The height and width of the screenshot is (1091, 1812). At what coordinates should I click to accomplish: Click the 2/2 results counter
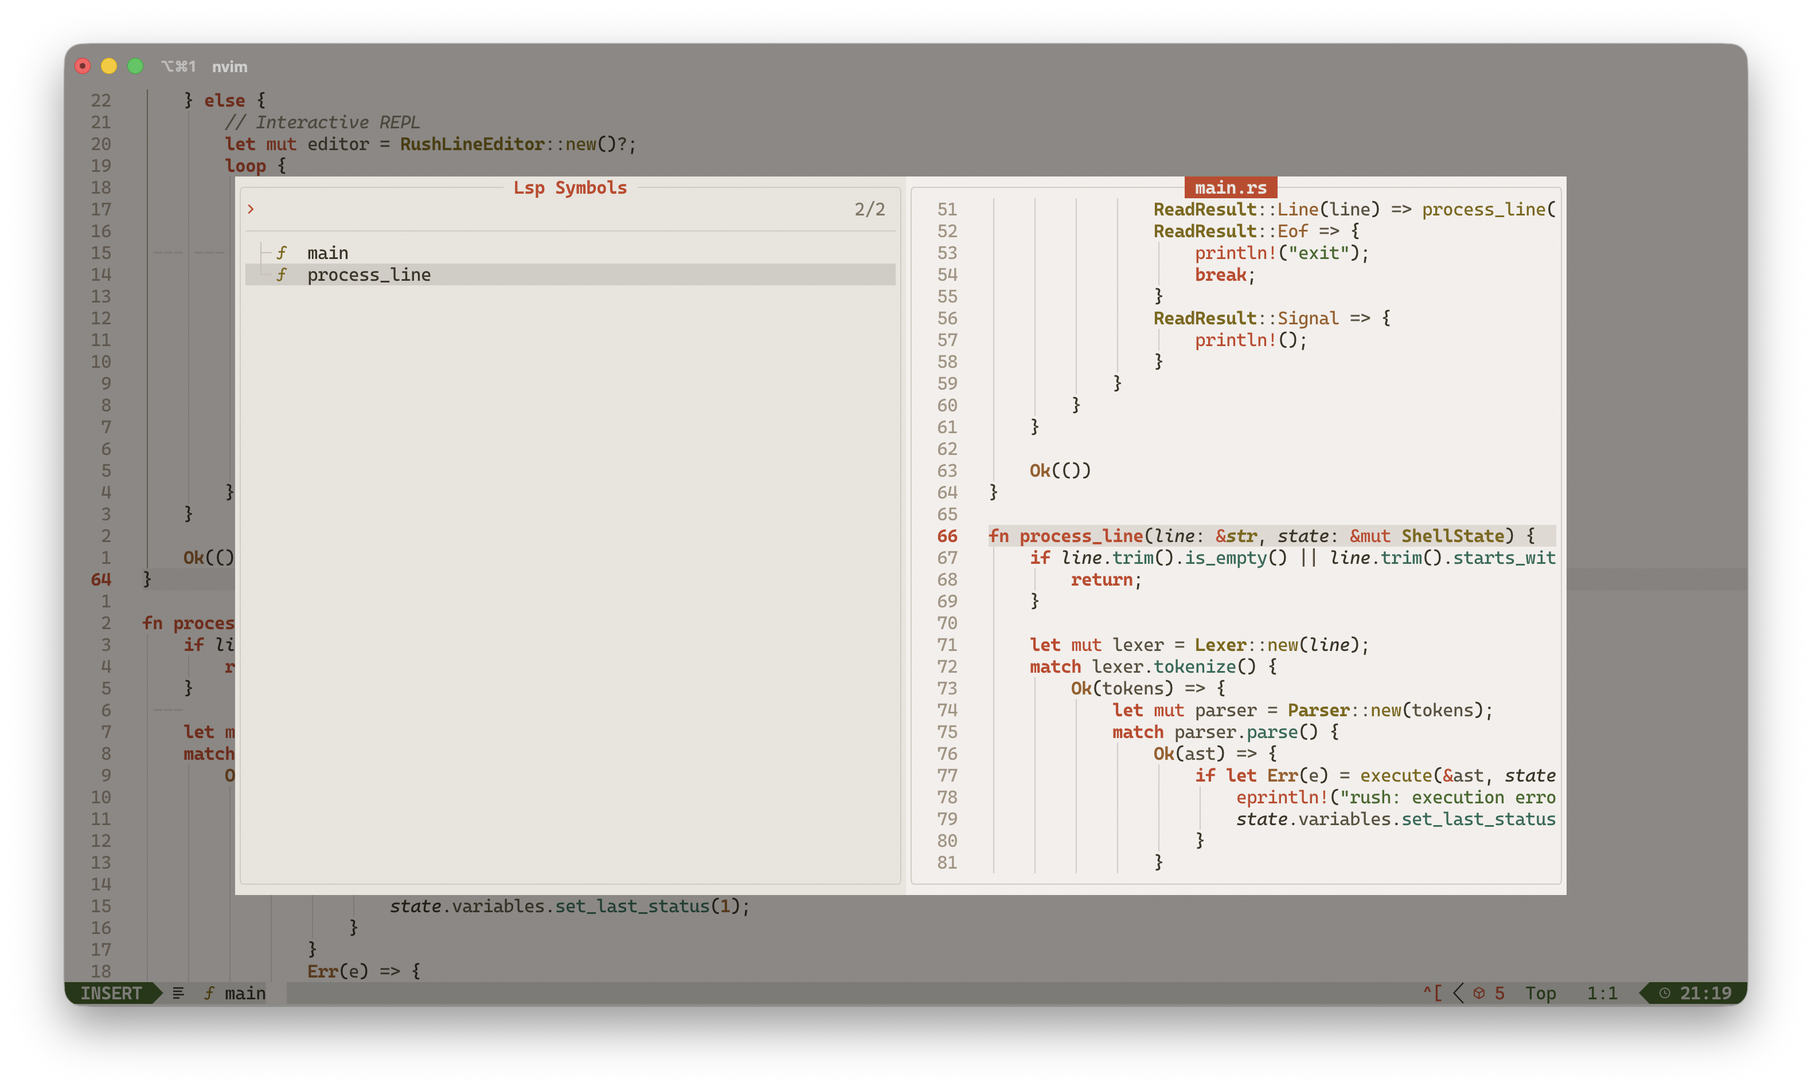point(870,209)
